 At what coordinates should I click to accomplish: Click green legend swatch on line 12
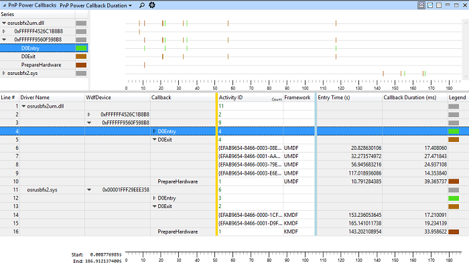coord(454,198)
